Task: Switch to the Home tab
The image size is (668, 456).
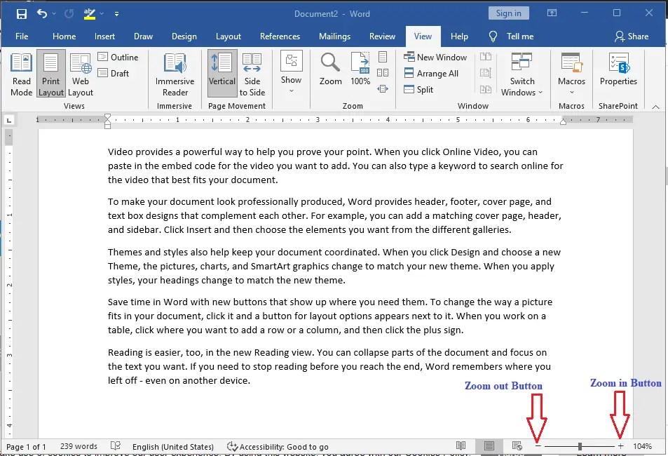Action: (64, 36)
